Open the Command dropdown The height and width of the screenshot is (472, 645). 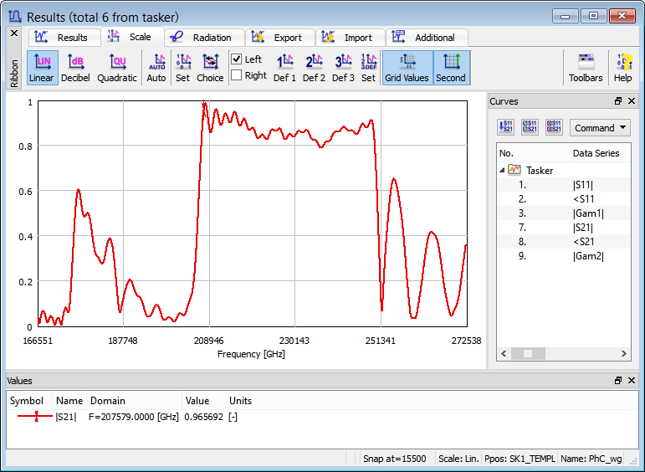click(600, 128)
